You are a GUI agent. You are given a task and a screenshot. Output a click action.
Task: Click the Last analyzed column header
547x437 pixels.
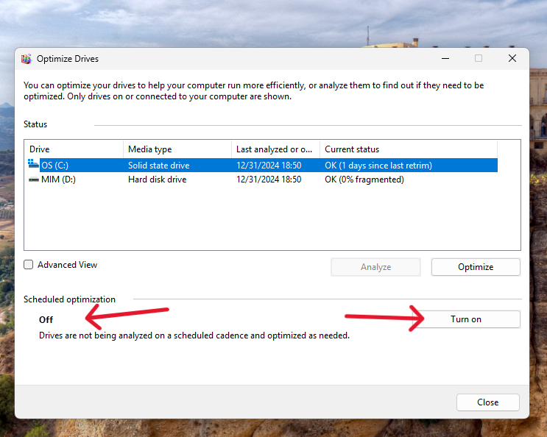click(x=275, y=149)
